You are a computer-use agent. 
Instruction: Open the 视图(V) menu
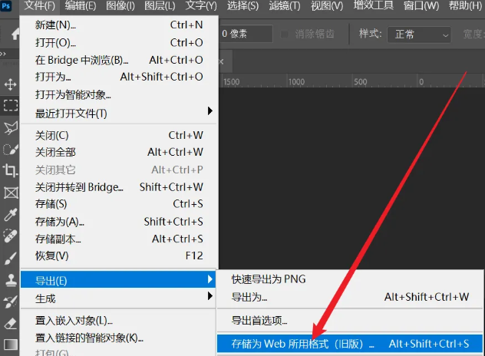click(327, 5)
